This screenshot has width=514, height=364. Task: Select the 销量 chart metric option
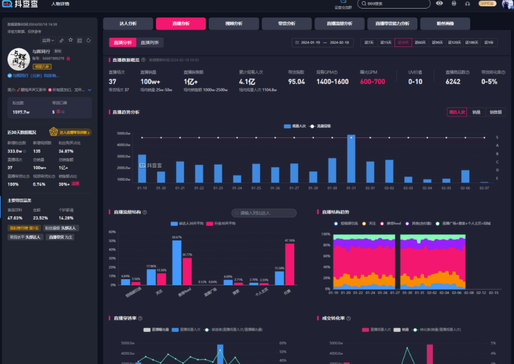(476, 112)
